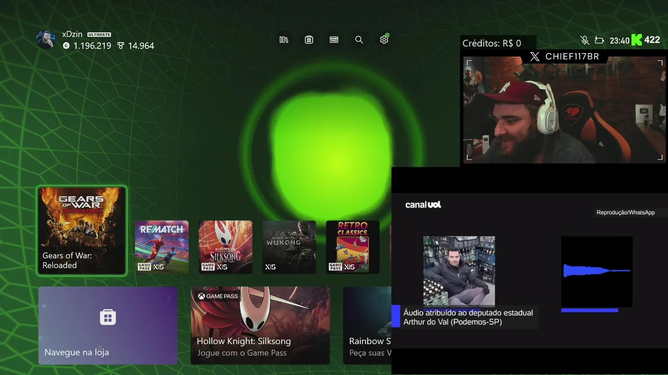Click the Game Pass badge on Rematch tile
Viewport: 668px width, 375px height.
point(145,267)
